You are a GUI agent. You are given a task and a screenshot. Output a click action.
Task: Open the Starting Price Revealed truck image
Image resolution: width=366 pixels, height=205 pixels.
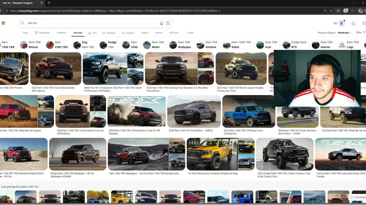[172, 68]
